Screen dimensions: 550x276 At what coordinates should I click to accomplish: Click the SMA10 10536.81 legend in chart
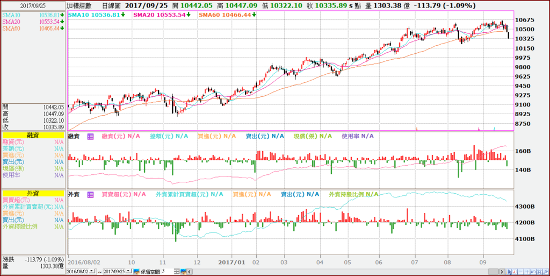pyautogui.click(x=97, y=15)
